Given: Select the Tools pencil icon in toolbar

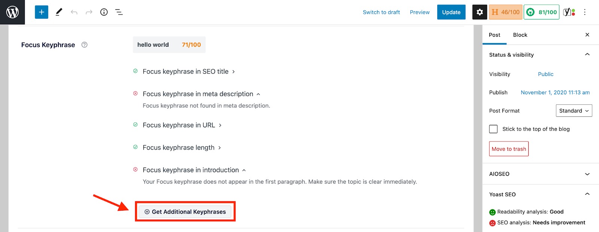Looking at the screenshot, I should point(58,12).
